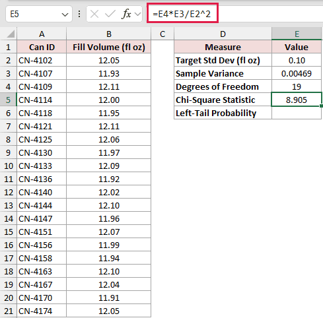Click the formula bar with =E4*E3/E2^2
323x318 pixels.
235,15
